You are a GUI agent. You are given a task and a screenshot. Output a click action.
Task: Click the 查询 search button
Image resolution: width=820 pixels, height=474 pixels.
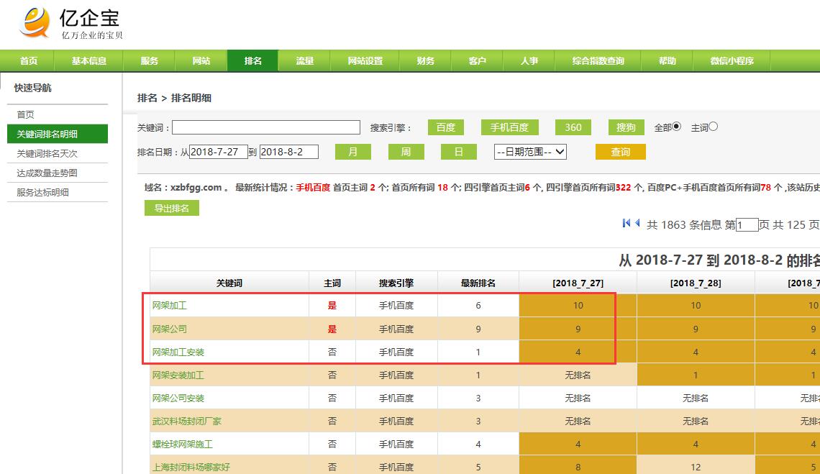click(620, 152)
